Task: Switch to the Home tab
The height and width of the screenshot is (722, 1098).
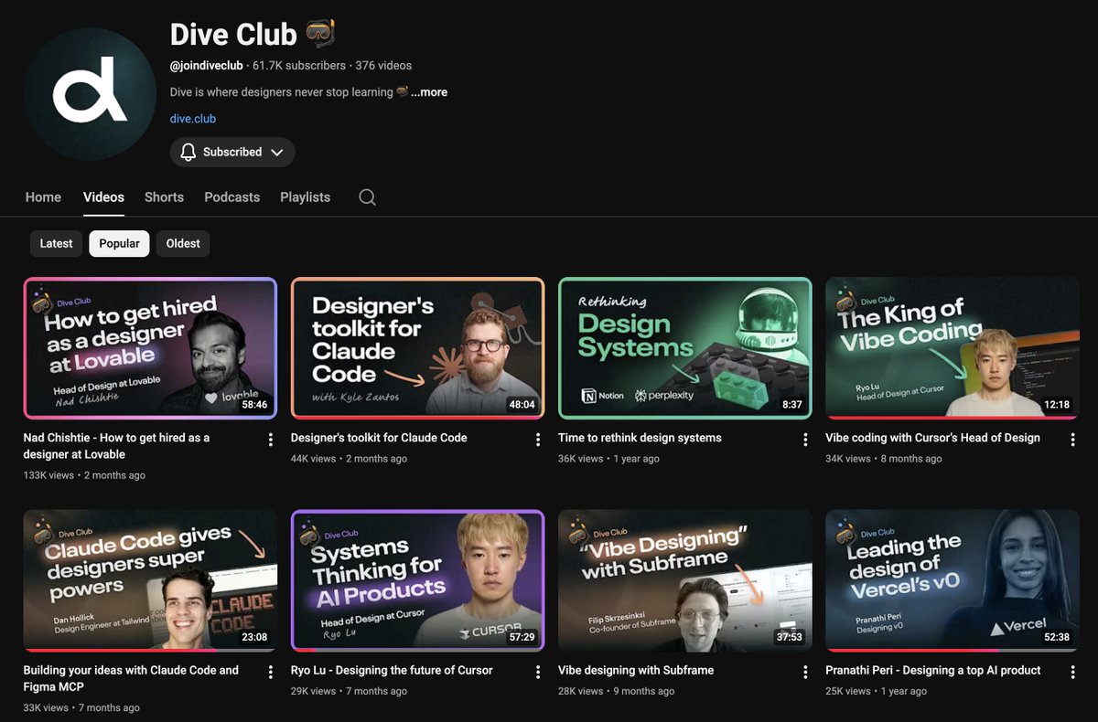Action: 43,197
